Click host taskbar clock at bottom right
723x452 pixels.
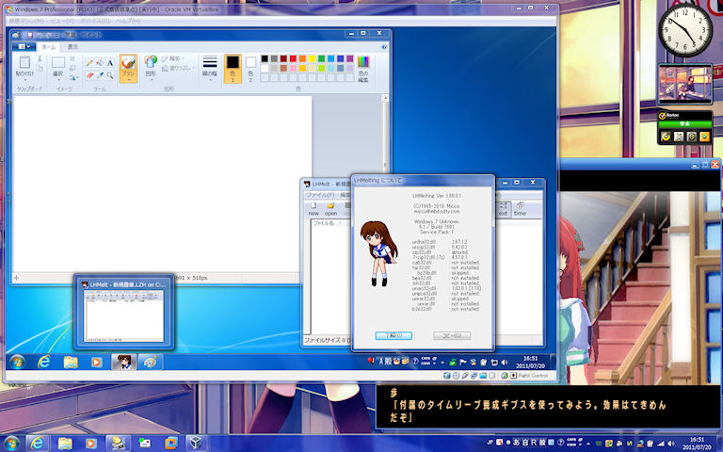pyautogui.click(x=697, y=444)
